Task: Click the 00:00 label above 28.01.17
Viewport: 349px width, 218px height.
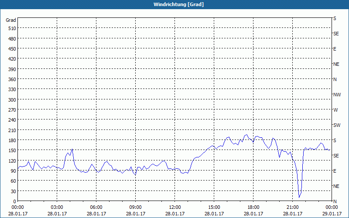Action: [x=18, y=208]
